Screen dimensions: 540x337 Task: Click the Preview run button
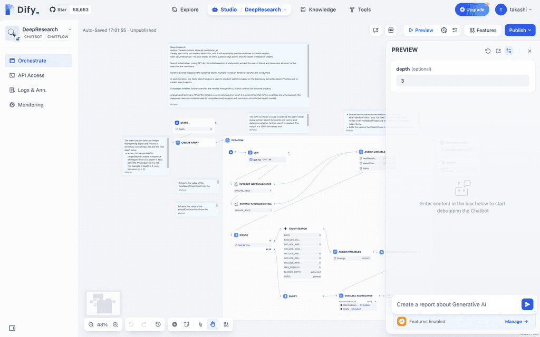pos(420,30)
